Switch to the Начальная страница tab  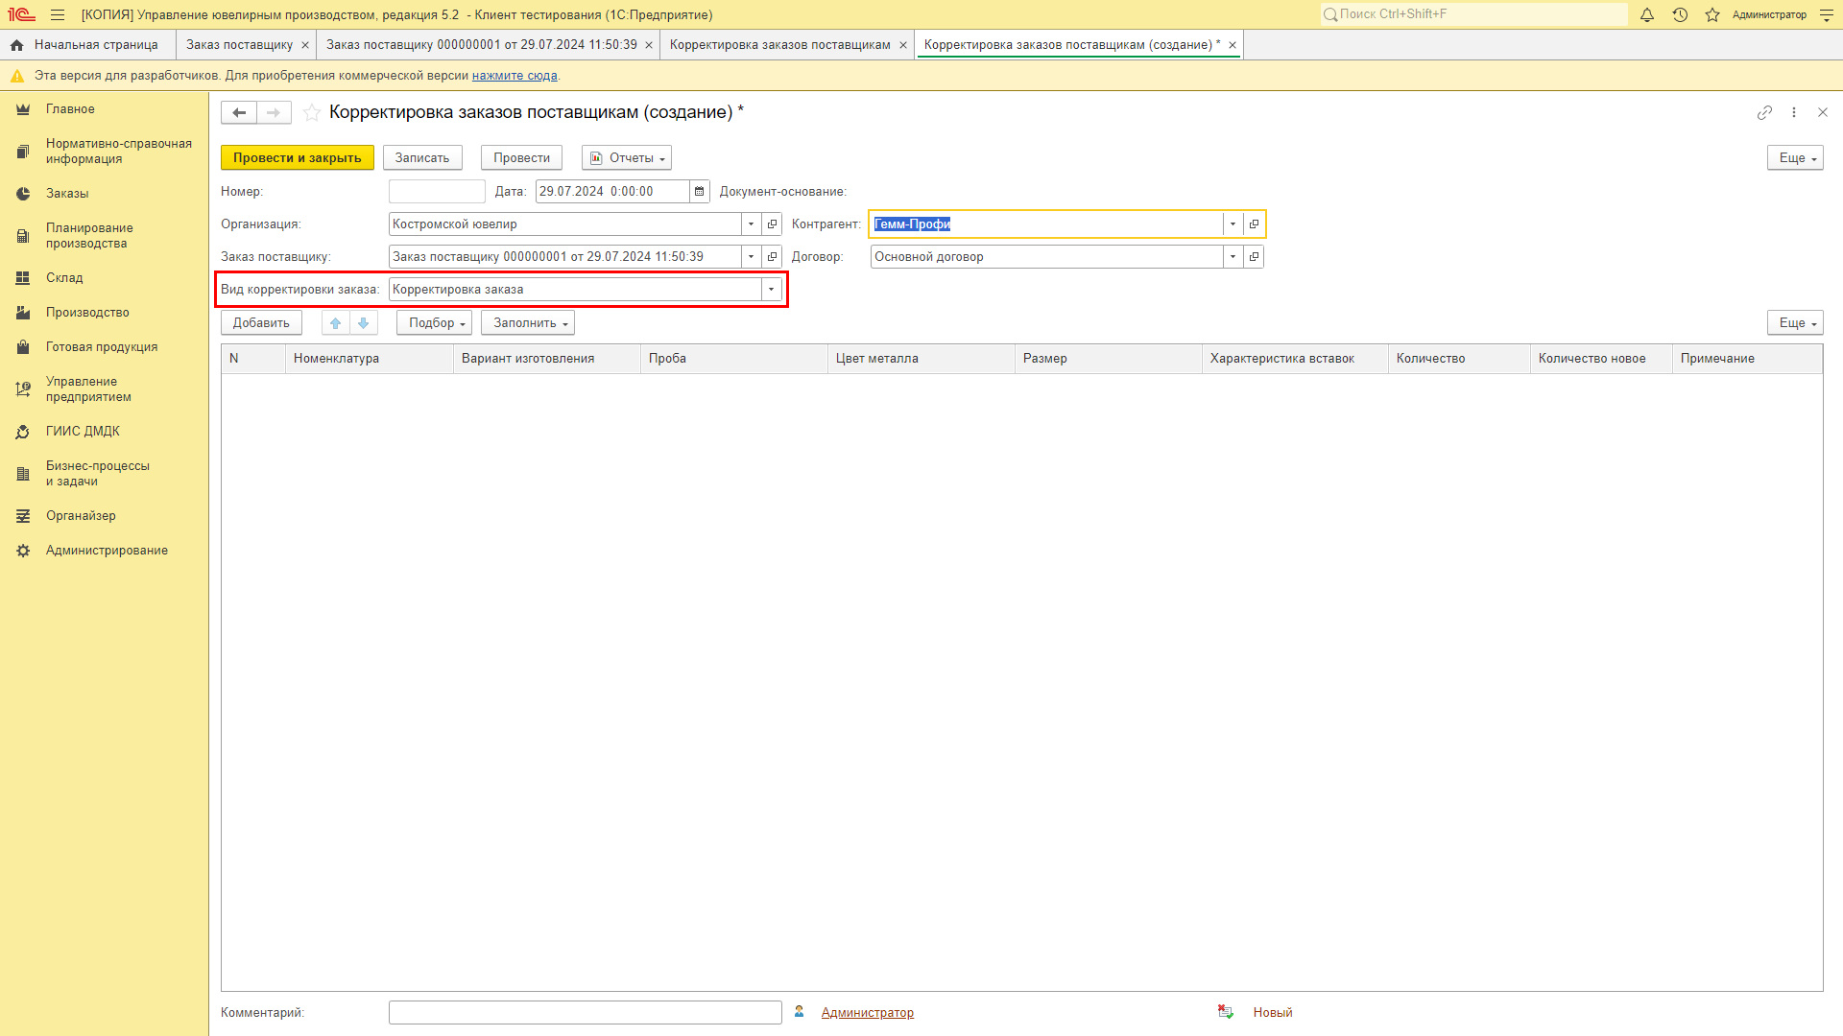(87, 45)
